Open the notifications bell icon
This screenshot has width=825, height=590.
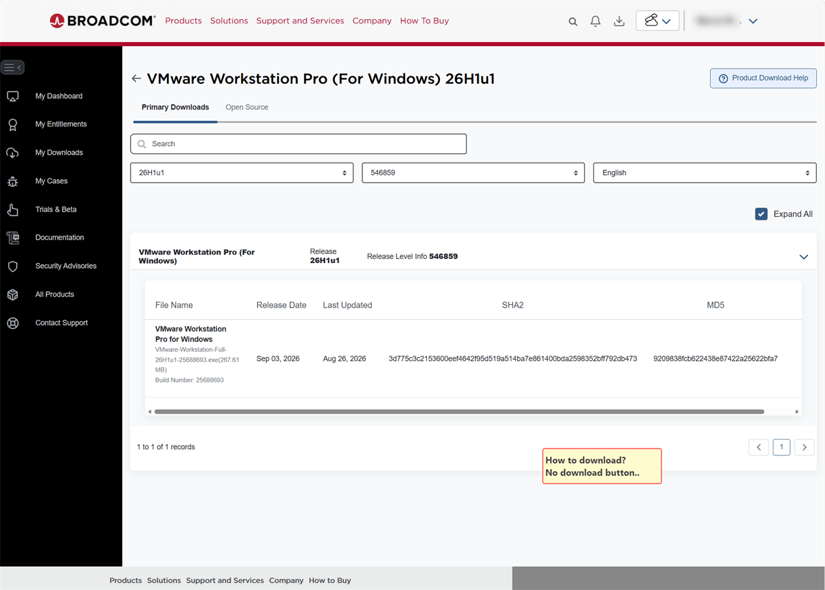point(595,21)
